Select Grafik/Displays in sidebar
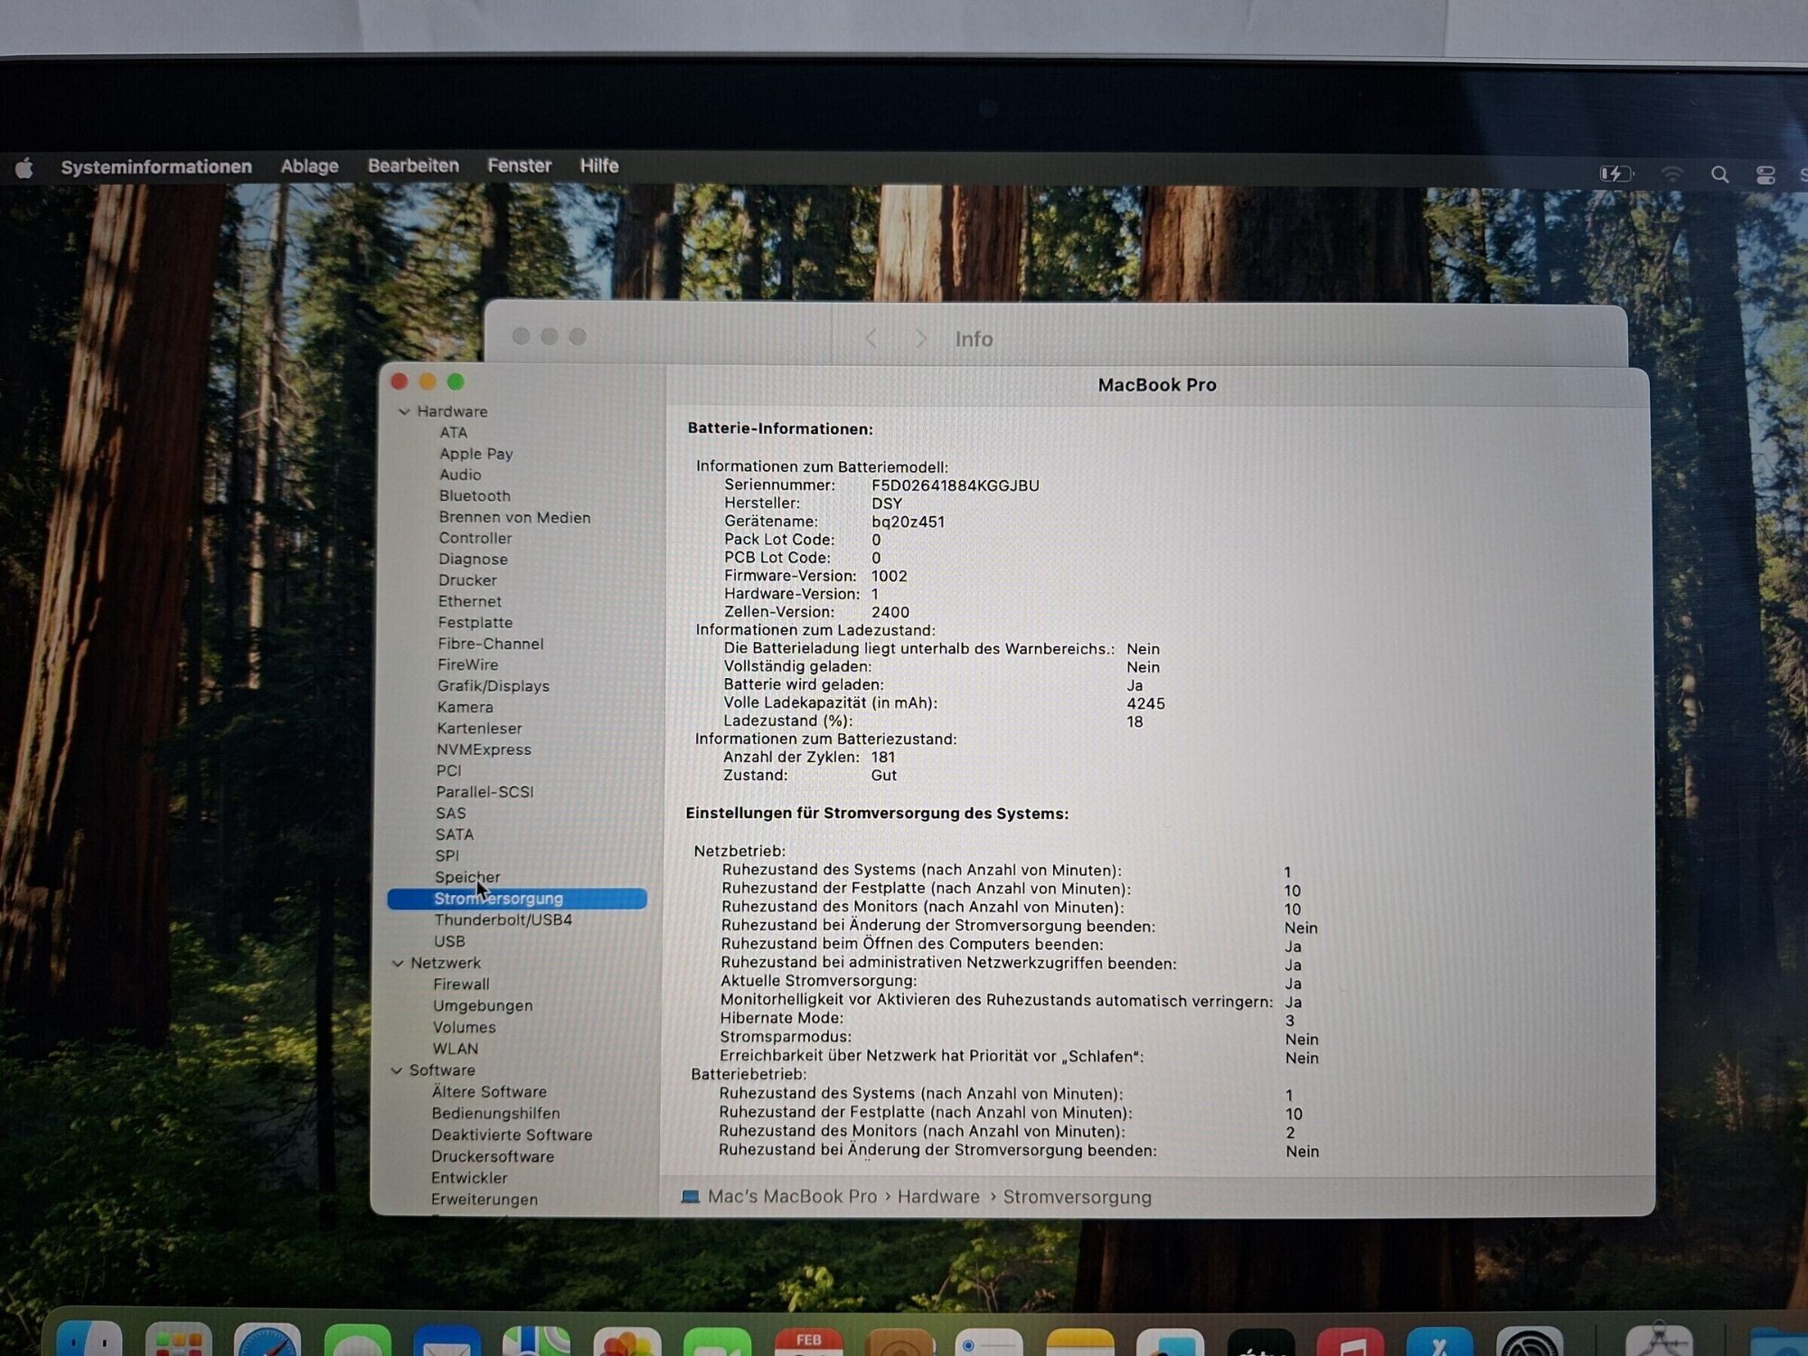Viewport: 1808px width, 1356px height. (493, 686)
